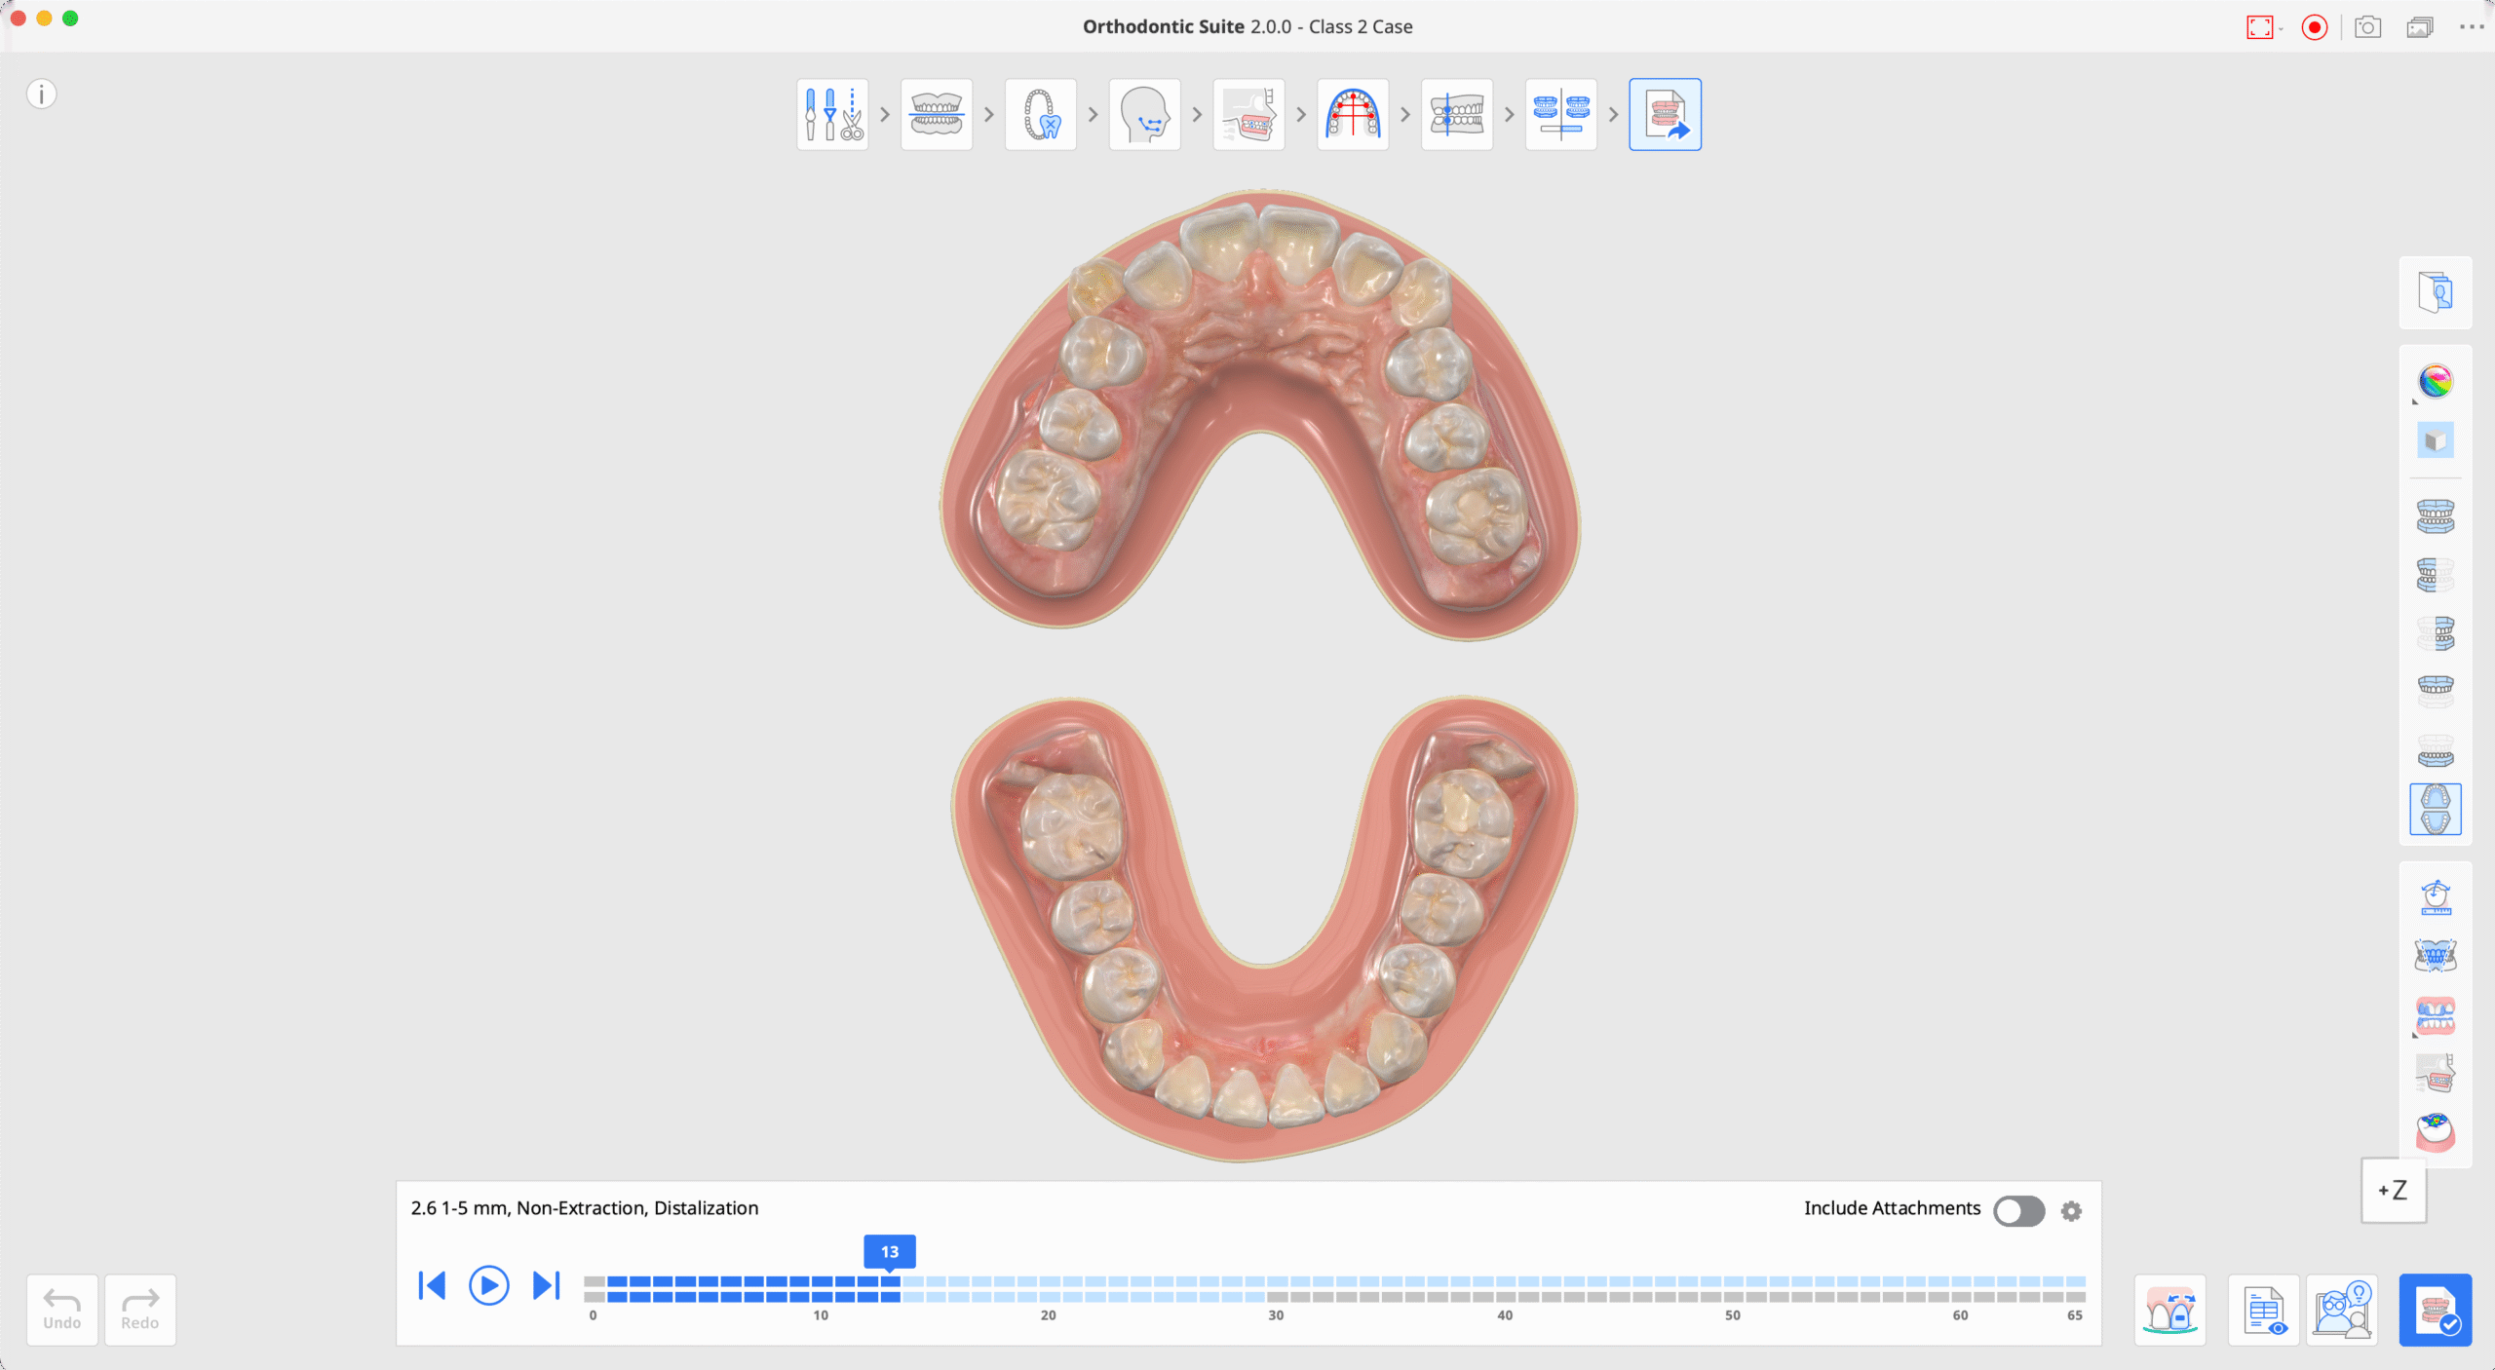The height and width of the screenshot is (1370, 2495).
Task: Go to the occlusal plane alignment step
Action: 937,115
